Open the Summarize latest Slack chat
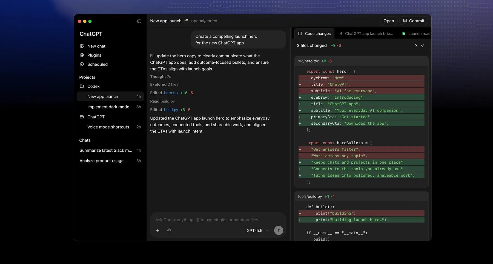 pos(110,150)
